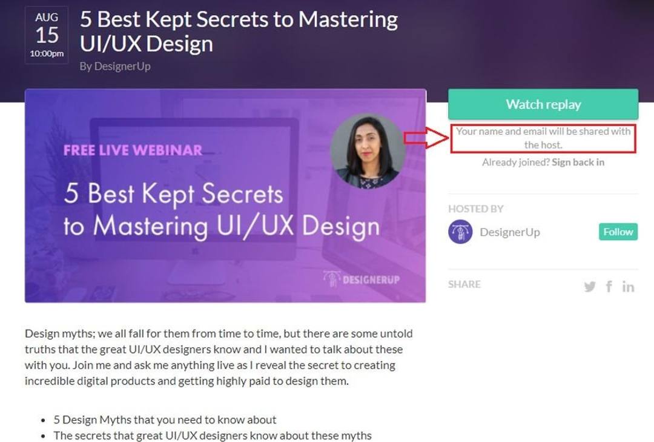Share the webinar on LinkedIn

coord(628,287)
